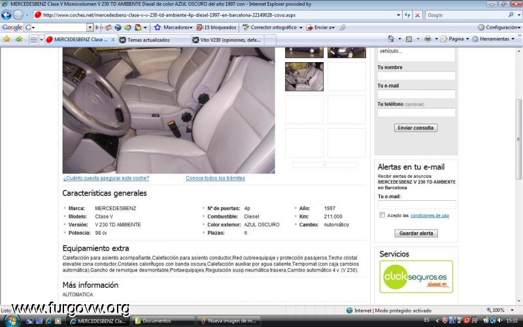Click the page zoom magnifier in status bar
The width and height of the screenshot is (523, 327).
pyautogui.click(x=489, y=310)
